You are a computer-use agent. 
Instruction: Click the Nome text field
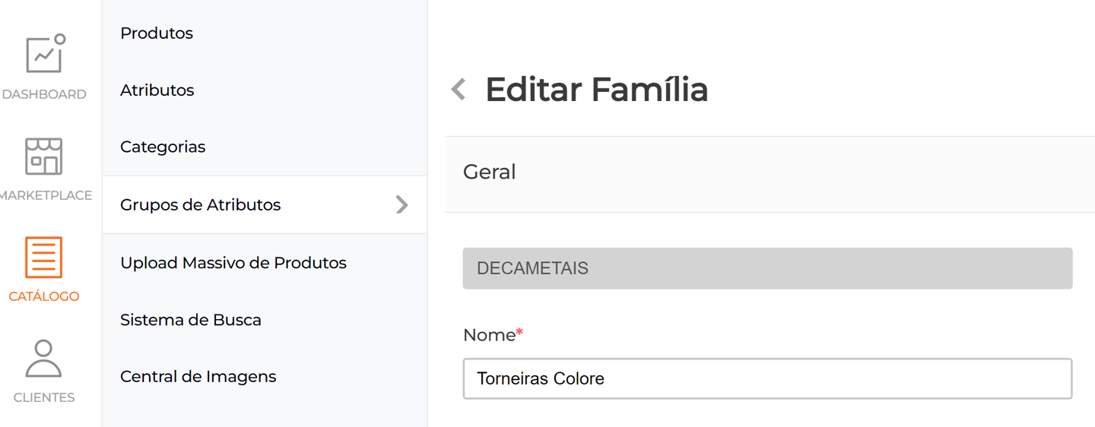(x=767, y=378)
